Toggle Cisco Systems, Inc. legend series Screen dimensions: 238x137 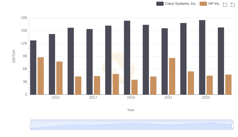click(176, 4)
